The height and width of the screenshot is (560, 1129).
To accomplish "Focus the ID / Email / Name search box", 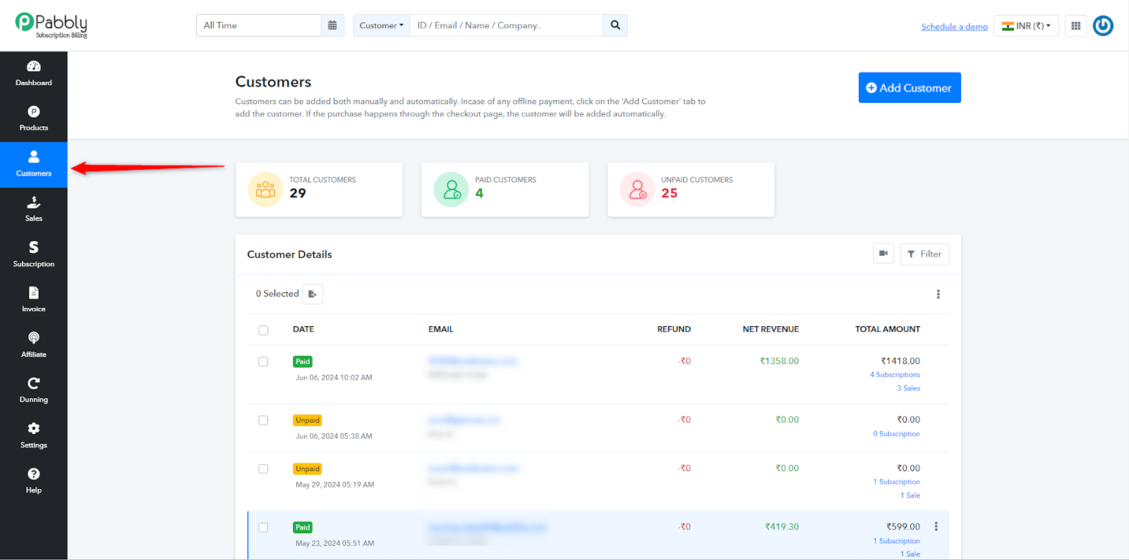I will (x=507, y=25).
